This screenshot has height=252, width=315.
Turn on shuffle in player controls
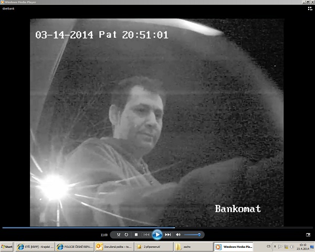[x=119, y=235]
